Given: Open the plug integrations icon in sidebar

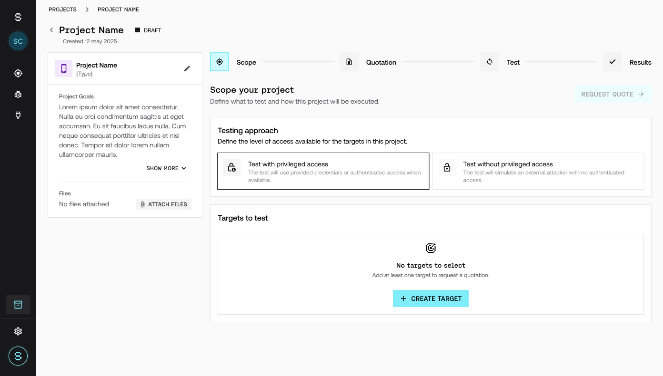Looking at the screenshot, I should [18, 115].
